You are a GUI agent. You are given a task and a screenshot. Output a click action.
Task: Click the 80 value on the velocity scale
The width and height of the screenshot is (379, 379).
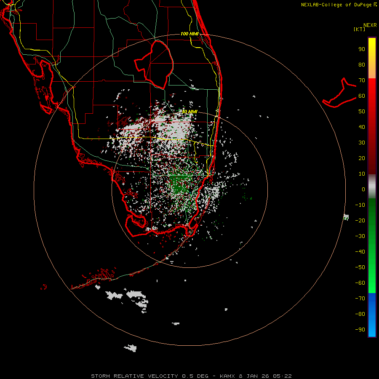(362, 64)
